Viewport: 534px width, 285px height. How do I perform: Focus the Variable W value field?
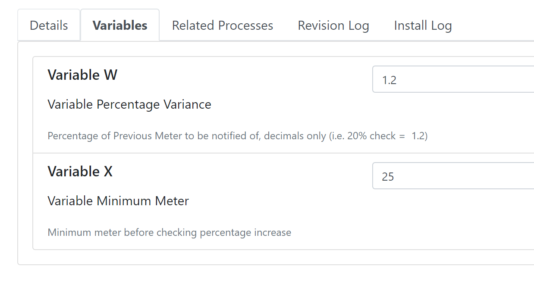click(x=453, y=79)
